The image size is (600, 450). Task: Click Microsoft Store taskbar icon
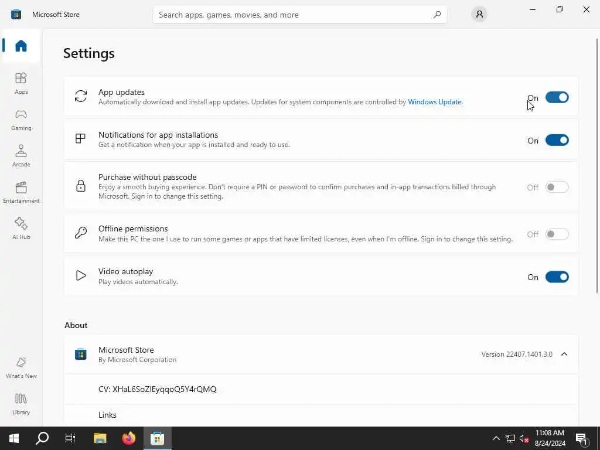pos(157,438)
